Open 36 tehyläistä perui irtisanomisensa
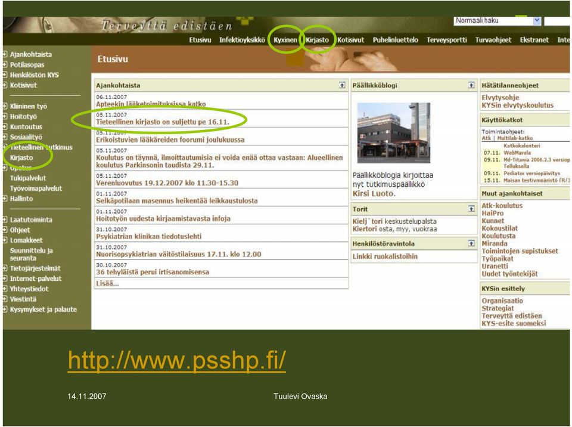572x427 pixels. pyautogui.click(x=153, y=272)
